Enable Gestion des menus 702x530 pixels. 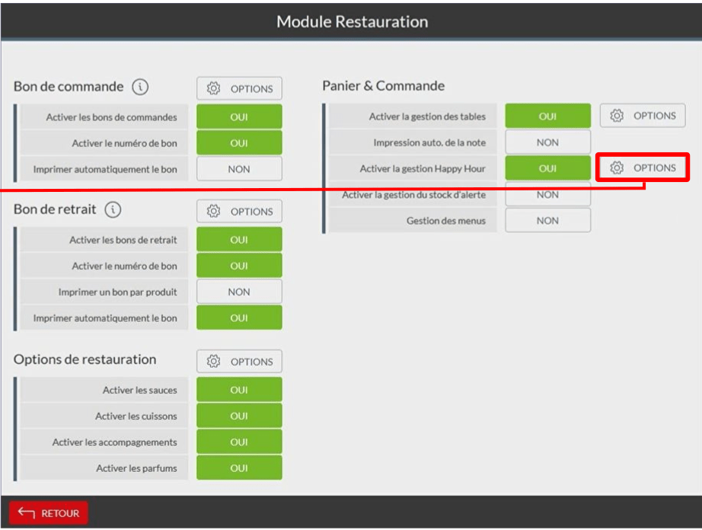click(547, 220)
